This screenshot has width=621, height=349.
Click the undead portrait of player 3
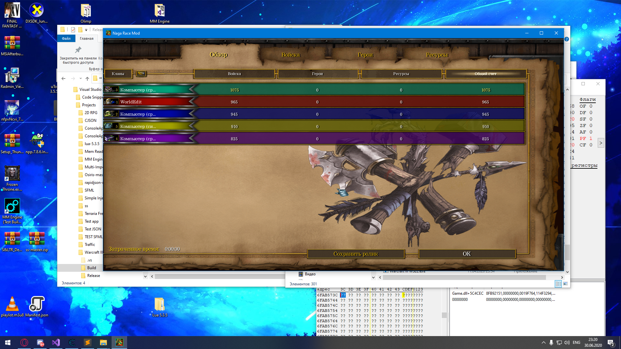109,90
